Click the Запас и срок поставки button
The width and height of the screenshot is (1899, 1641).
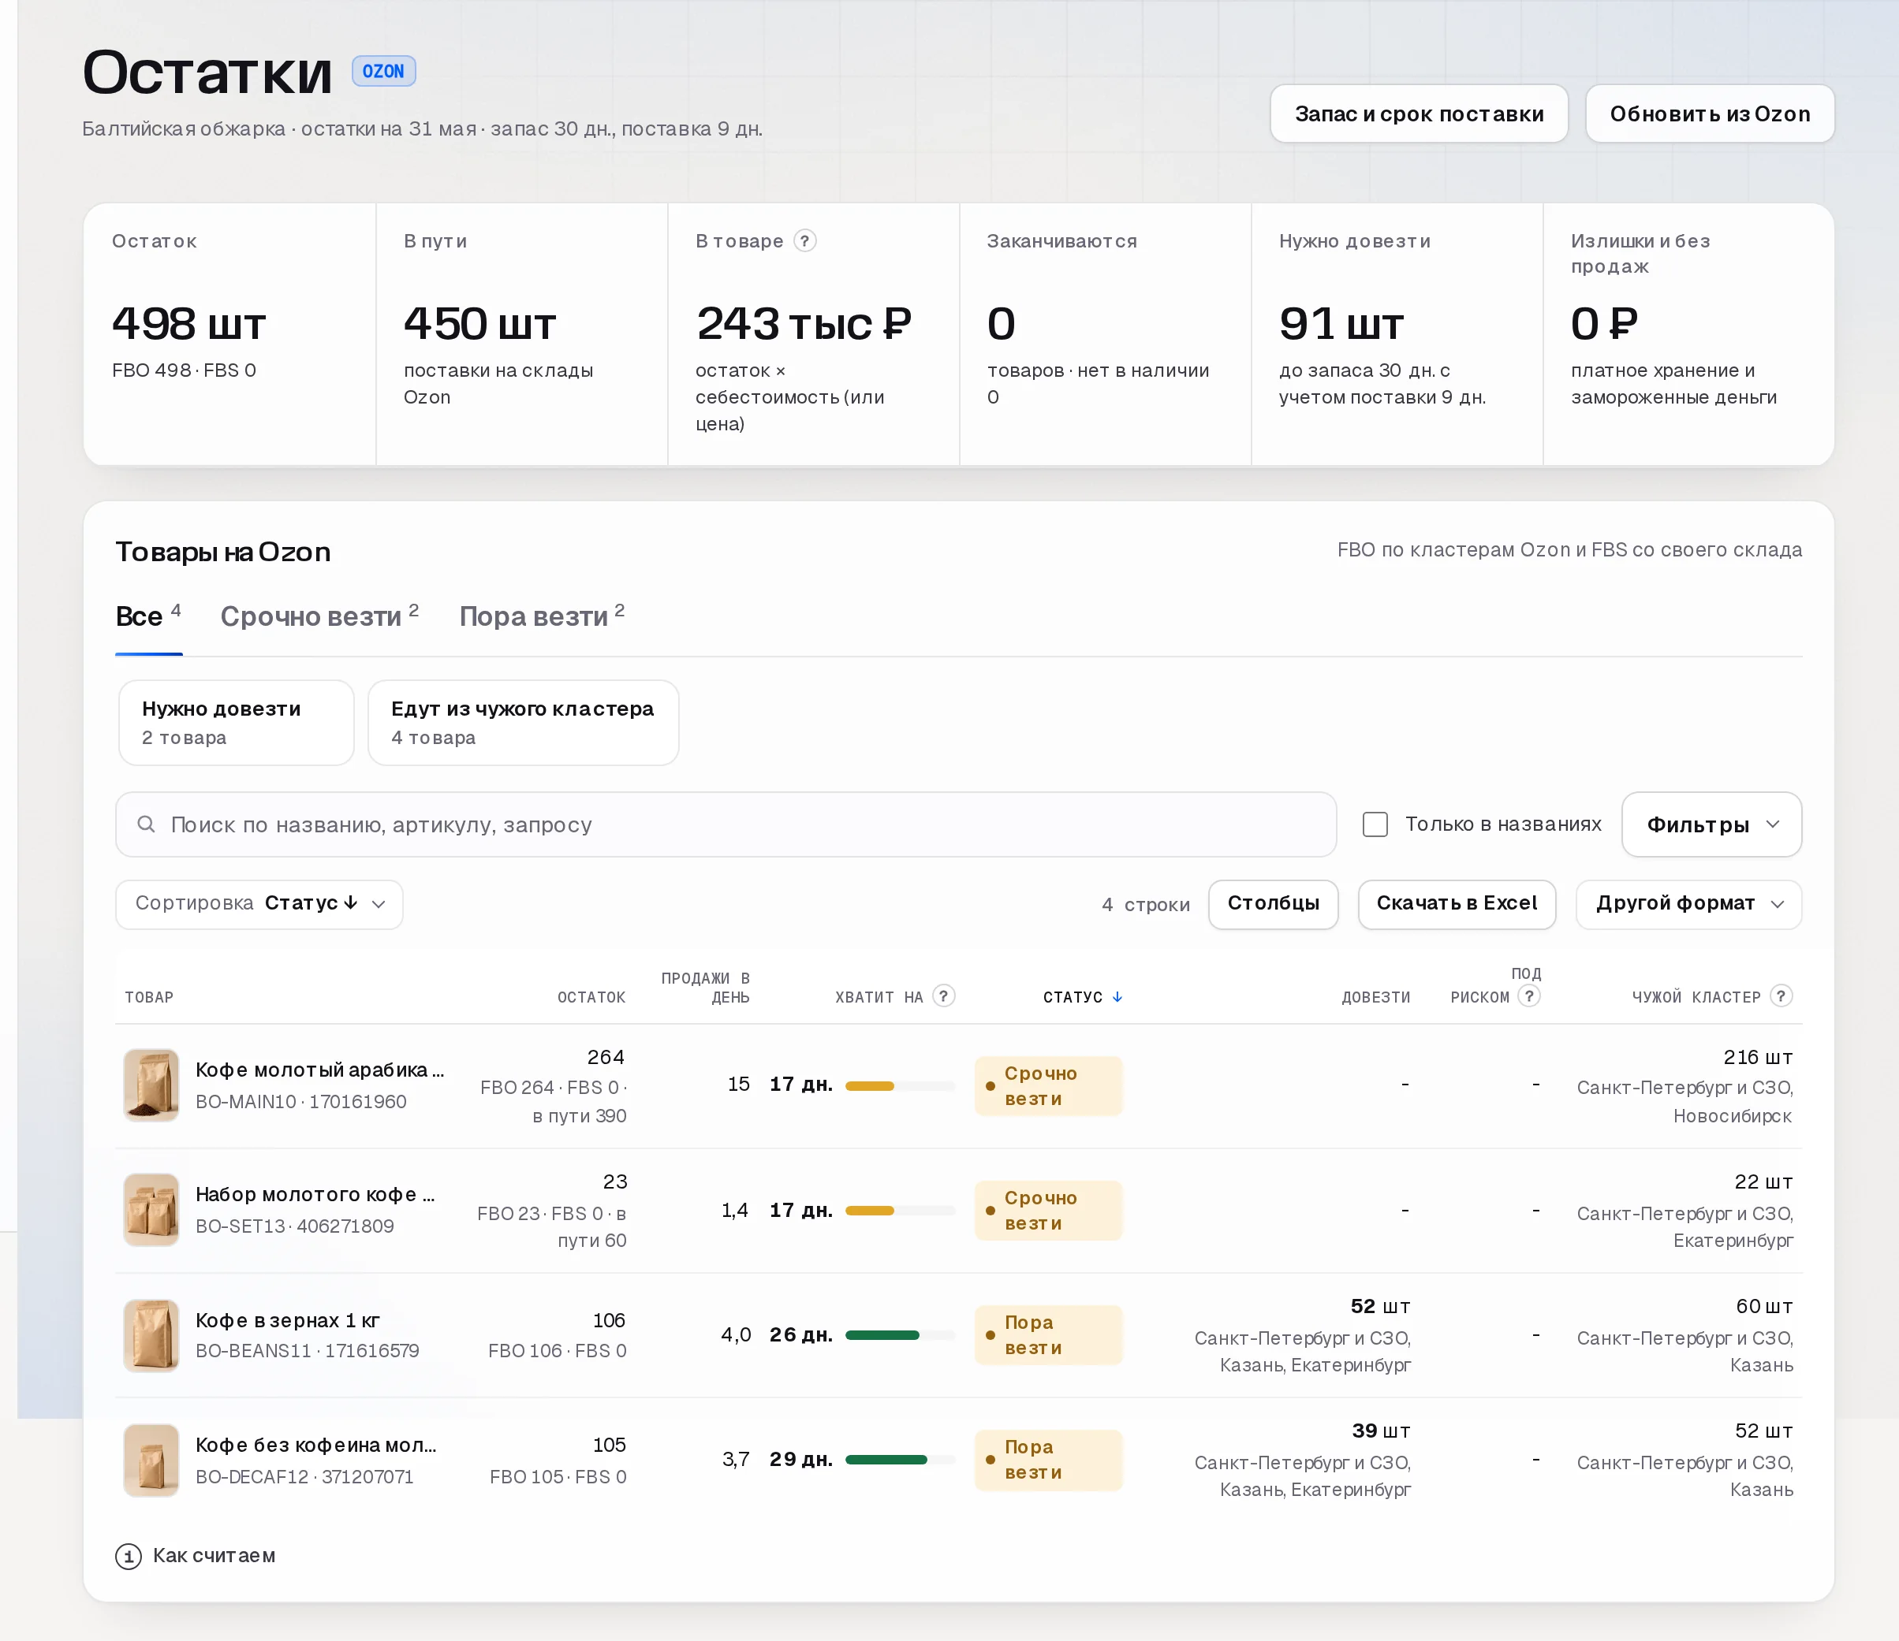(x=1419, y=113)
